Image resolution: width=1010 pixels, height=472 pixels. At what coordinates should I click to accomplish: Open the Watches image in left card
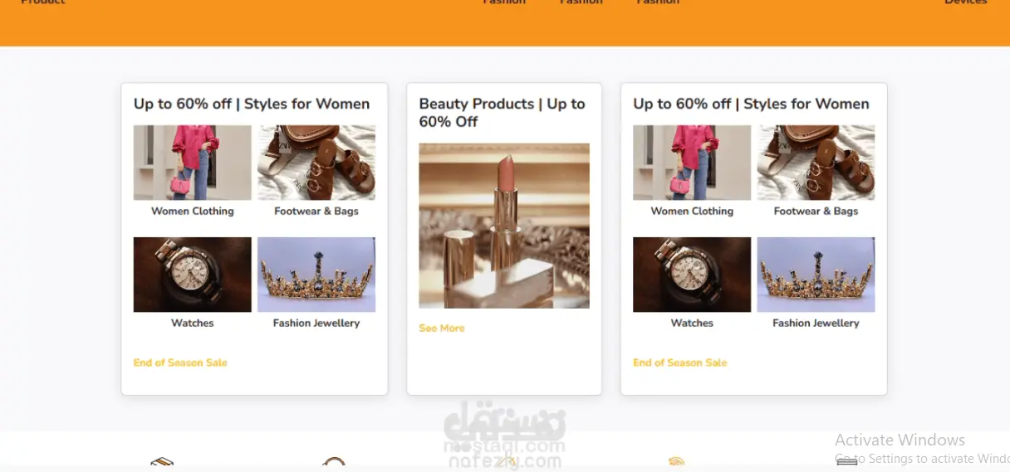click(x=193, y=275)
